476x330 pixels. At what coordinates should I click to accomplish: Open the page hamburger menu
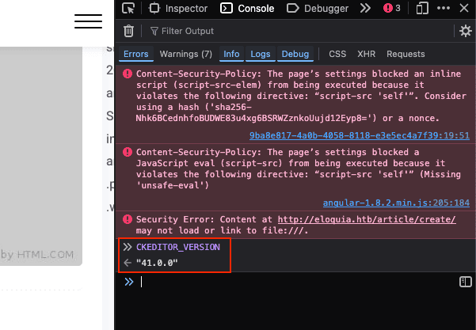click(x=88, y=21)
